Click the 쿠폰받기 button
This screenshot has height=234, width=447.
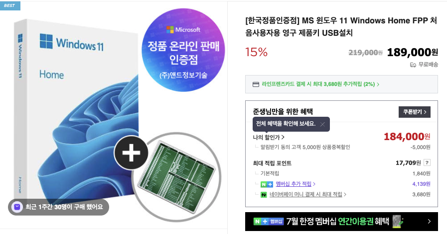(415, 112)
